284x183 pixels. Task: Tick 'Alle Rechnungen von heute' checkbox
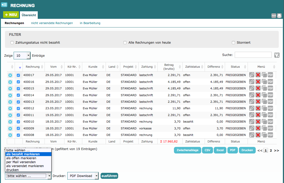click(x=125, y=43)
